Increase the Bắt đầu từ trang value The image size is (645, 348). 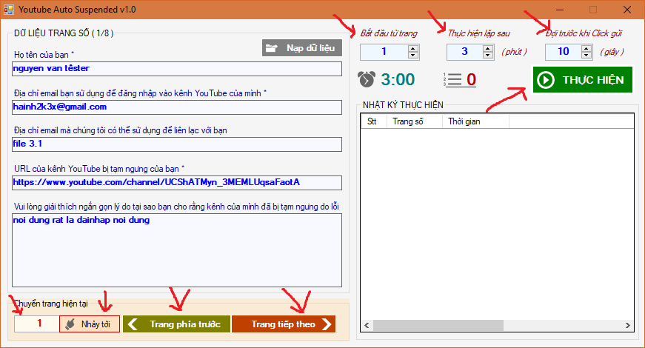413,48
